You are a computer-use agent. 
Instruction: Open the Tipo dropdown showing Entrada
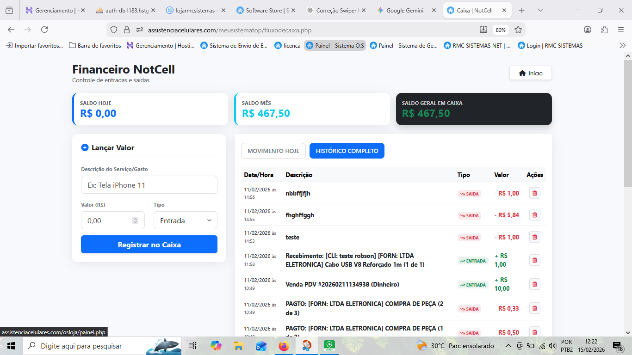[x=185, y=220]
